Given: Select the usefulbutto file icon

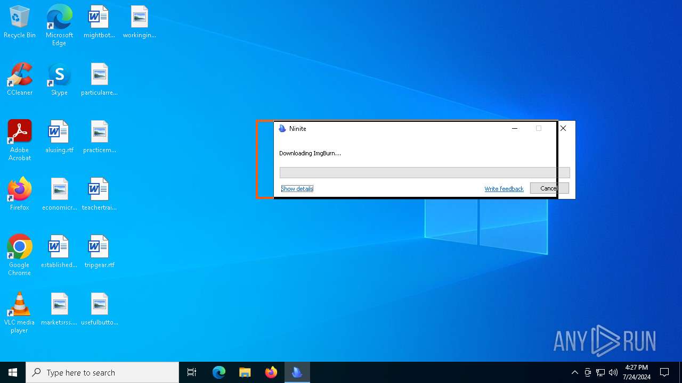Looking at the screenshot, I should pos(99,310).
